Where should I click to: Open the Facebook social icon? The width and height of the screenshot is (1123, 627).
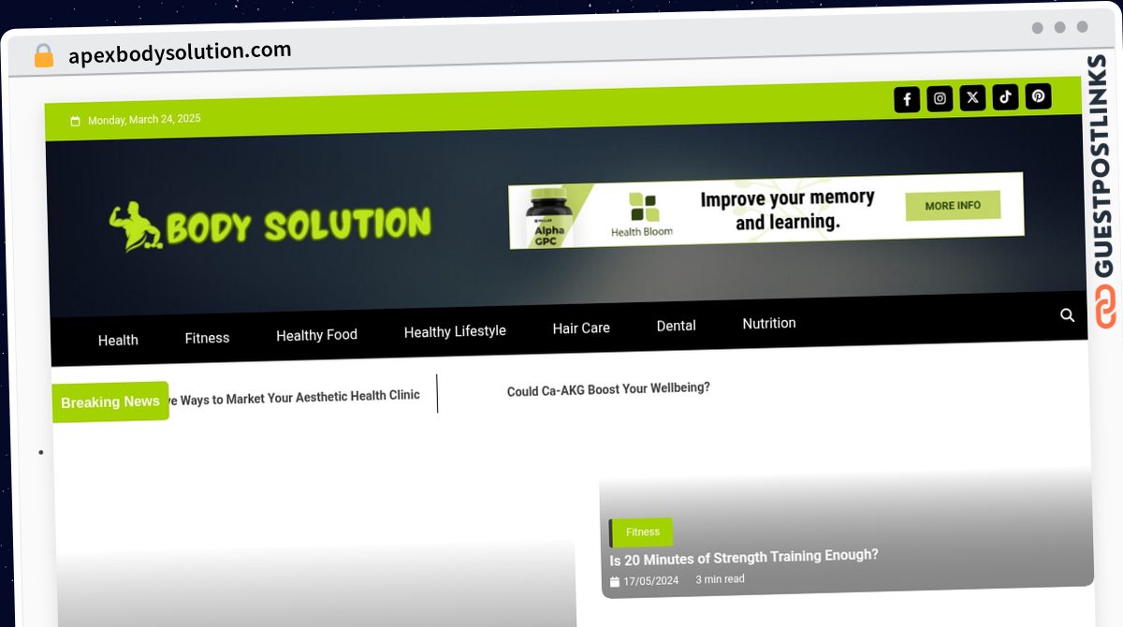[907, 99]
